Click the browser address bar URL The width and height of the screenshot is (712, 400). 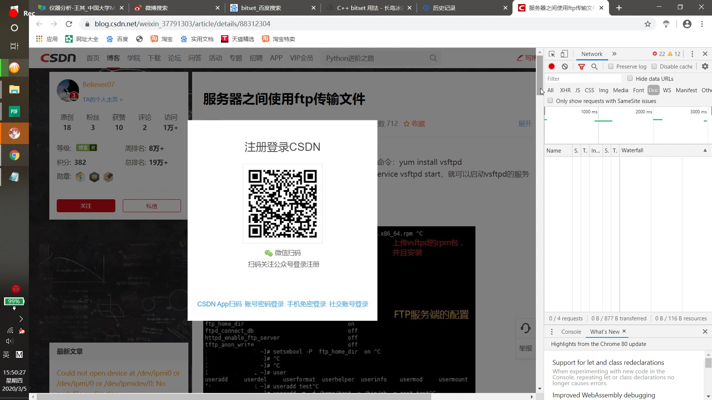(182, 24)
